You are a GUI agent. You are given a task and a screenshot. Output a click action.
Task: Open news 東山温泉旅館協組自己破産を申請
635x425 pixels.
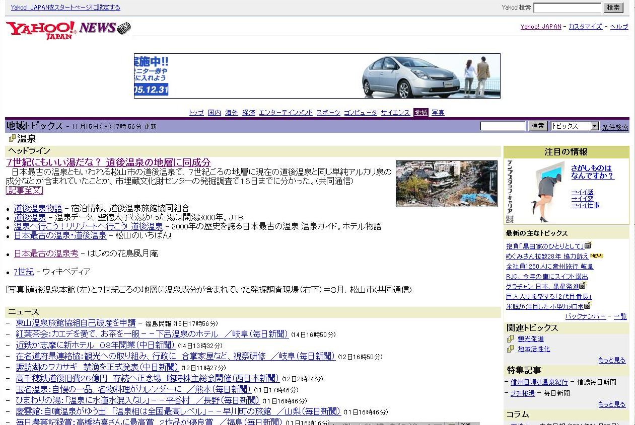[x=76, y=323]
